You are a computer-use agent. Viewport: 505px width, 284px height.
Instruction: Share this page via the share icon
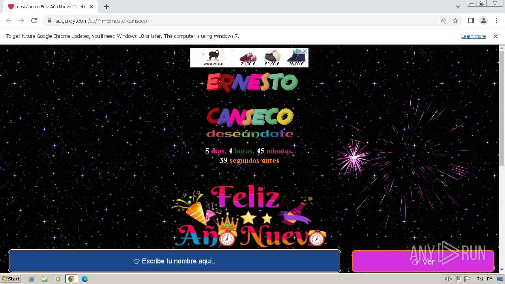(443, 21)
